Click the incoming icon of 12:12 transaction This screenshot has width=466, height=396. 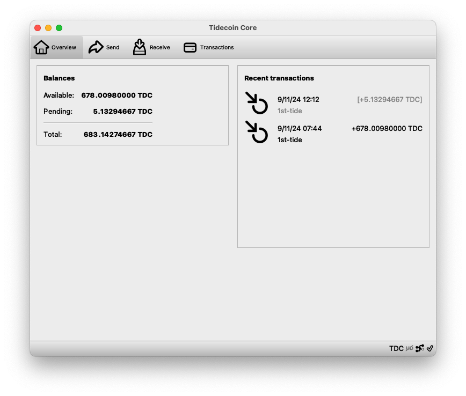[x=257, y=103]
